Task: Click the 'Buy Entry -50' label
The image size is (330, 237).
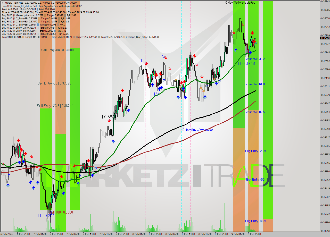Action: (x=255, y=179)
